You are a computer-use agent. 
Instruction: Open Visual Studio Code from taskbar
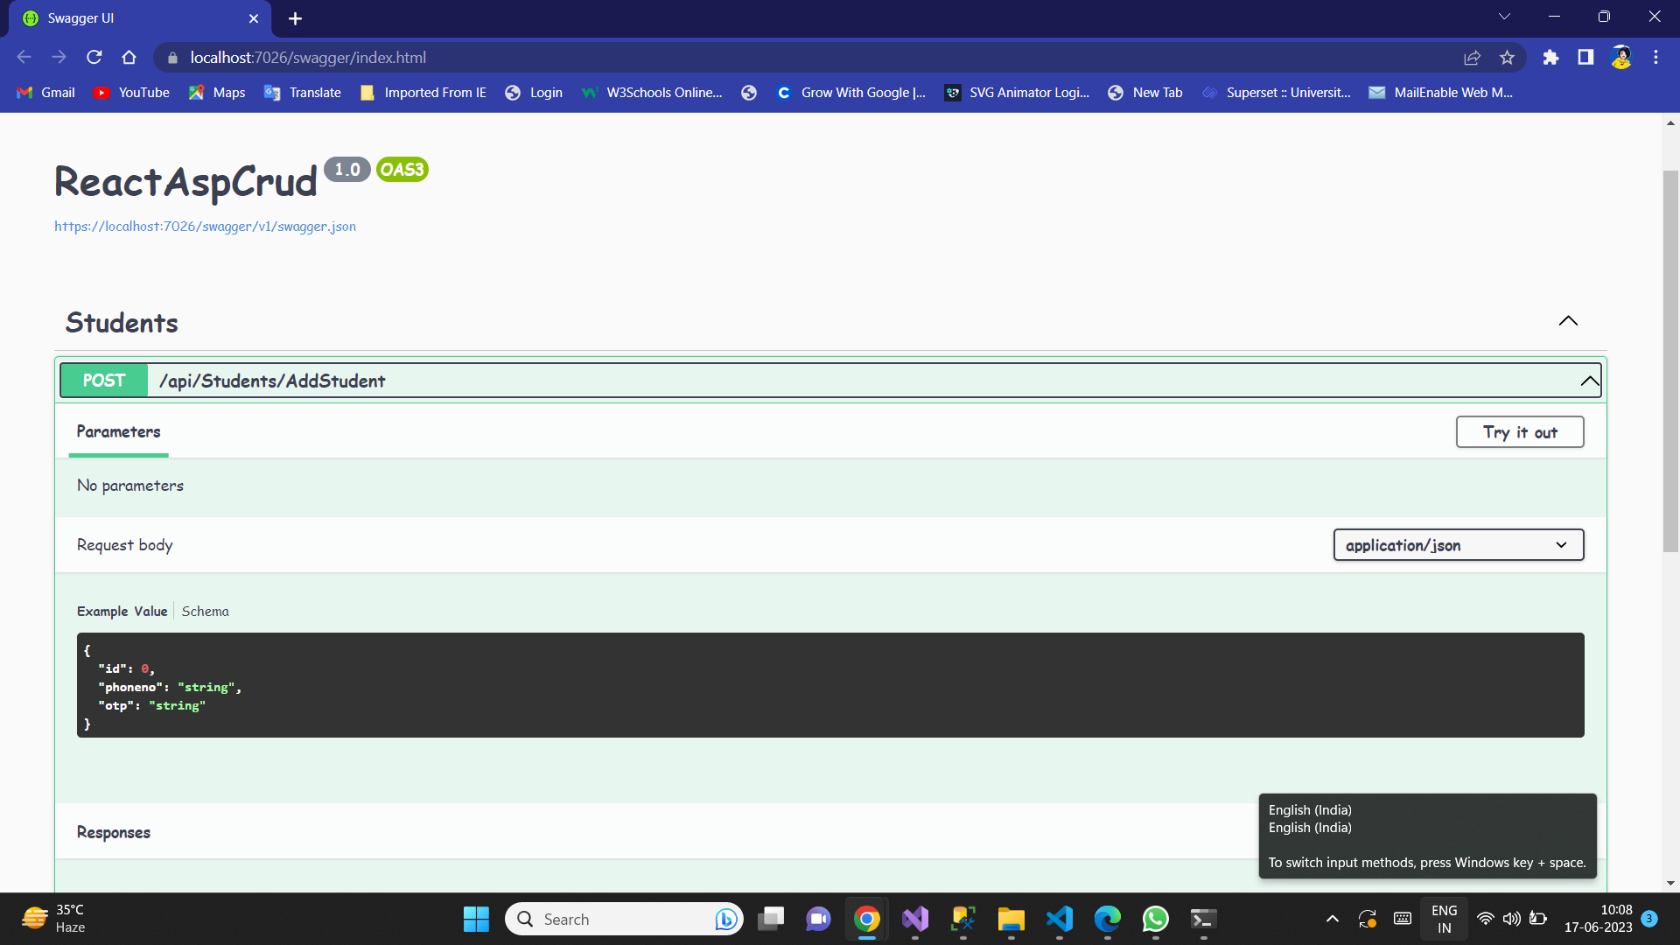[x=1059, y=919]
